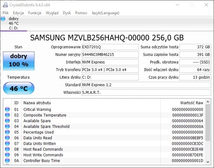The image size is (214, 168).
Task: Click status orb for Host Write Commands row
Action: pyautogui.click(x=7, y=155)
